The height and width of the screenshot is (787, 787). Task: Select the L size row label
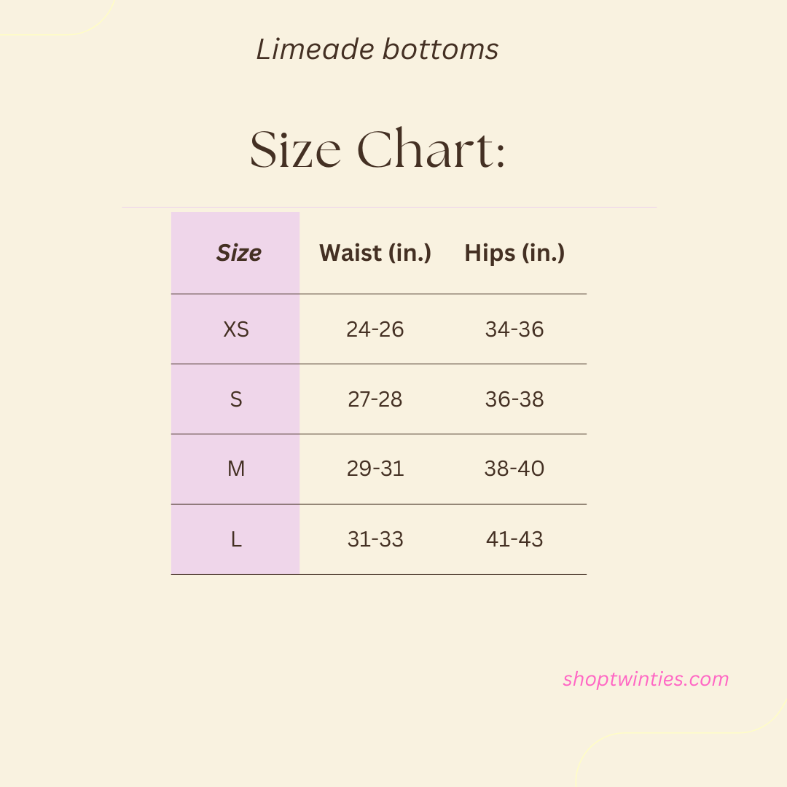[x=236, y=539]
